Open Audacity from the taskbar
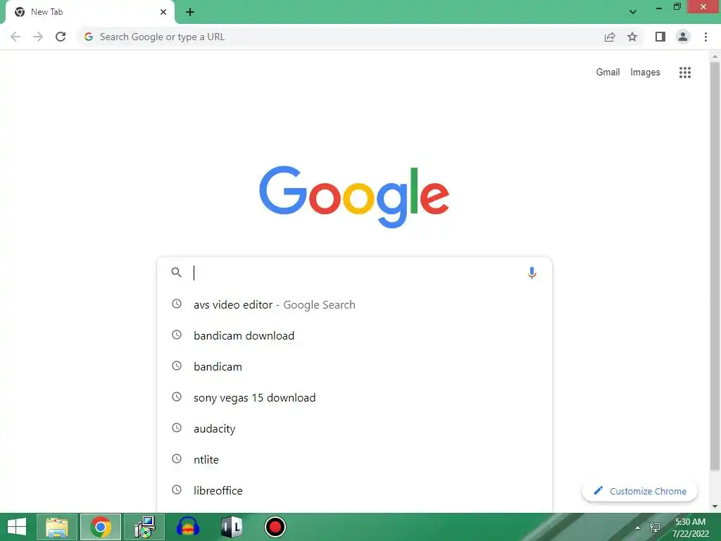721x541 pixels. click(188, 527)
